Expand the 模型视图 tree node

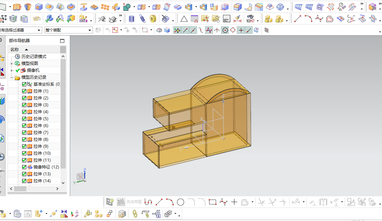(x=12, y=64)
